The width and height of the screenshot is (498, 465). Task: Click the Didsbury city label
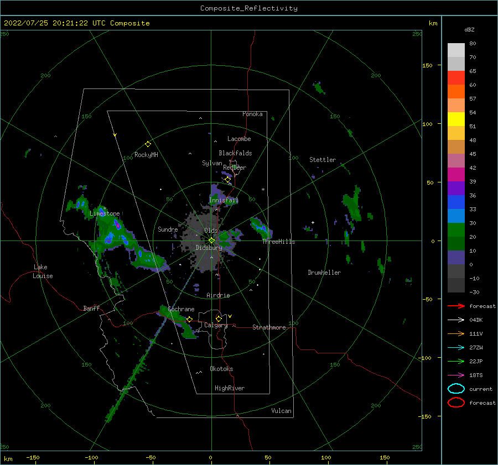tap(209, 248)
